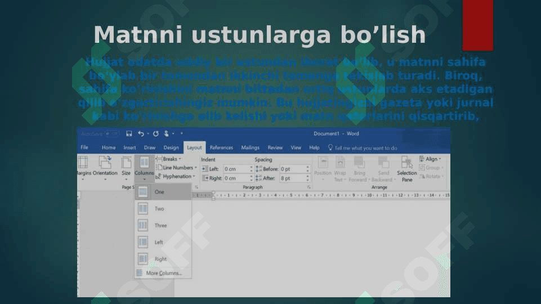541x304 pixels.
Task: Click the Undo arrow icon
Action: [x=141, y=133]
